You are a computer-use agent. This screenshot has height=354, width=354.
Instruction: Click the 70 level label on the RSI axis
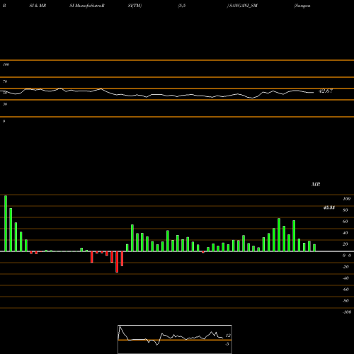coord(5,81)
